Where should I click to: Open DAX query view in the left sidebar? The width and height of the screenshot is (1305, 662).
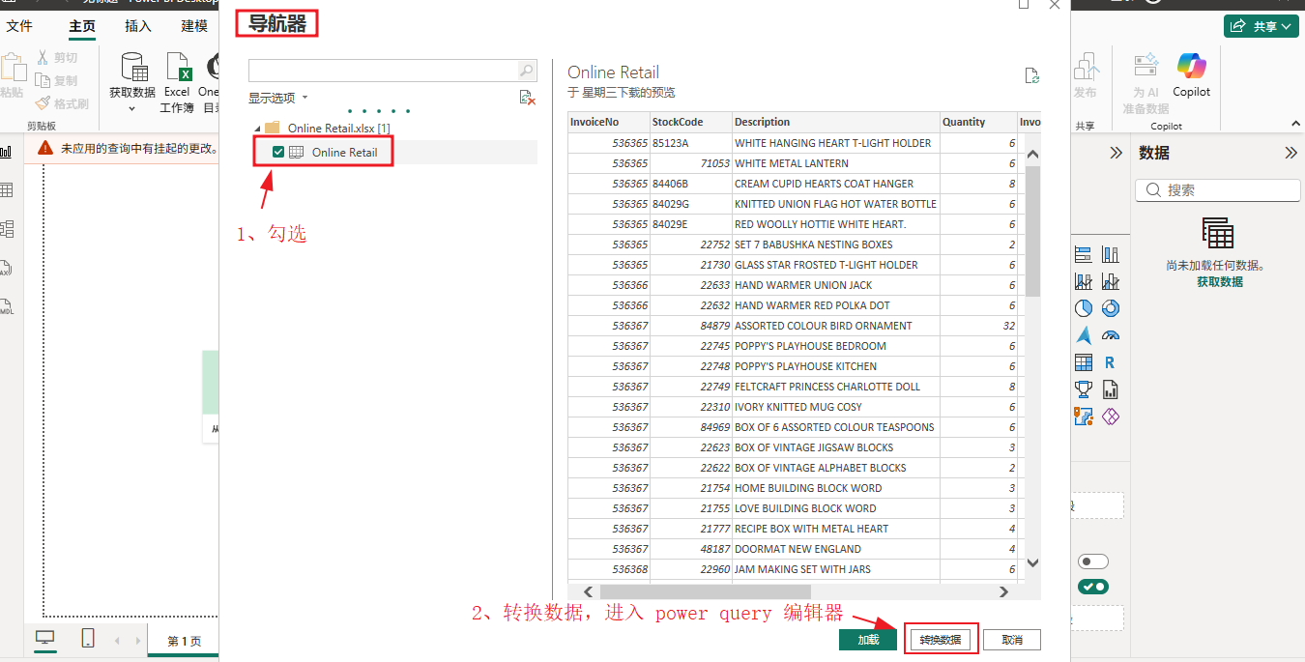6,268
